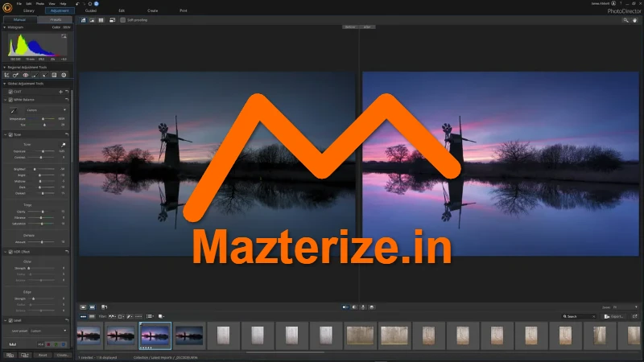This screenshot has width=644, height=362.
Task: Reset the Level adjustment
Action: tap(67, 320)
